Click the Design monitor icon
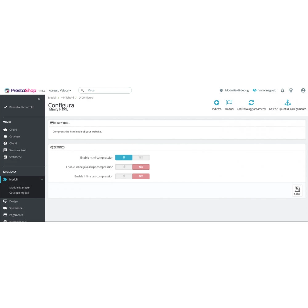Screen dimensions: 308x308 pos(5,201)
